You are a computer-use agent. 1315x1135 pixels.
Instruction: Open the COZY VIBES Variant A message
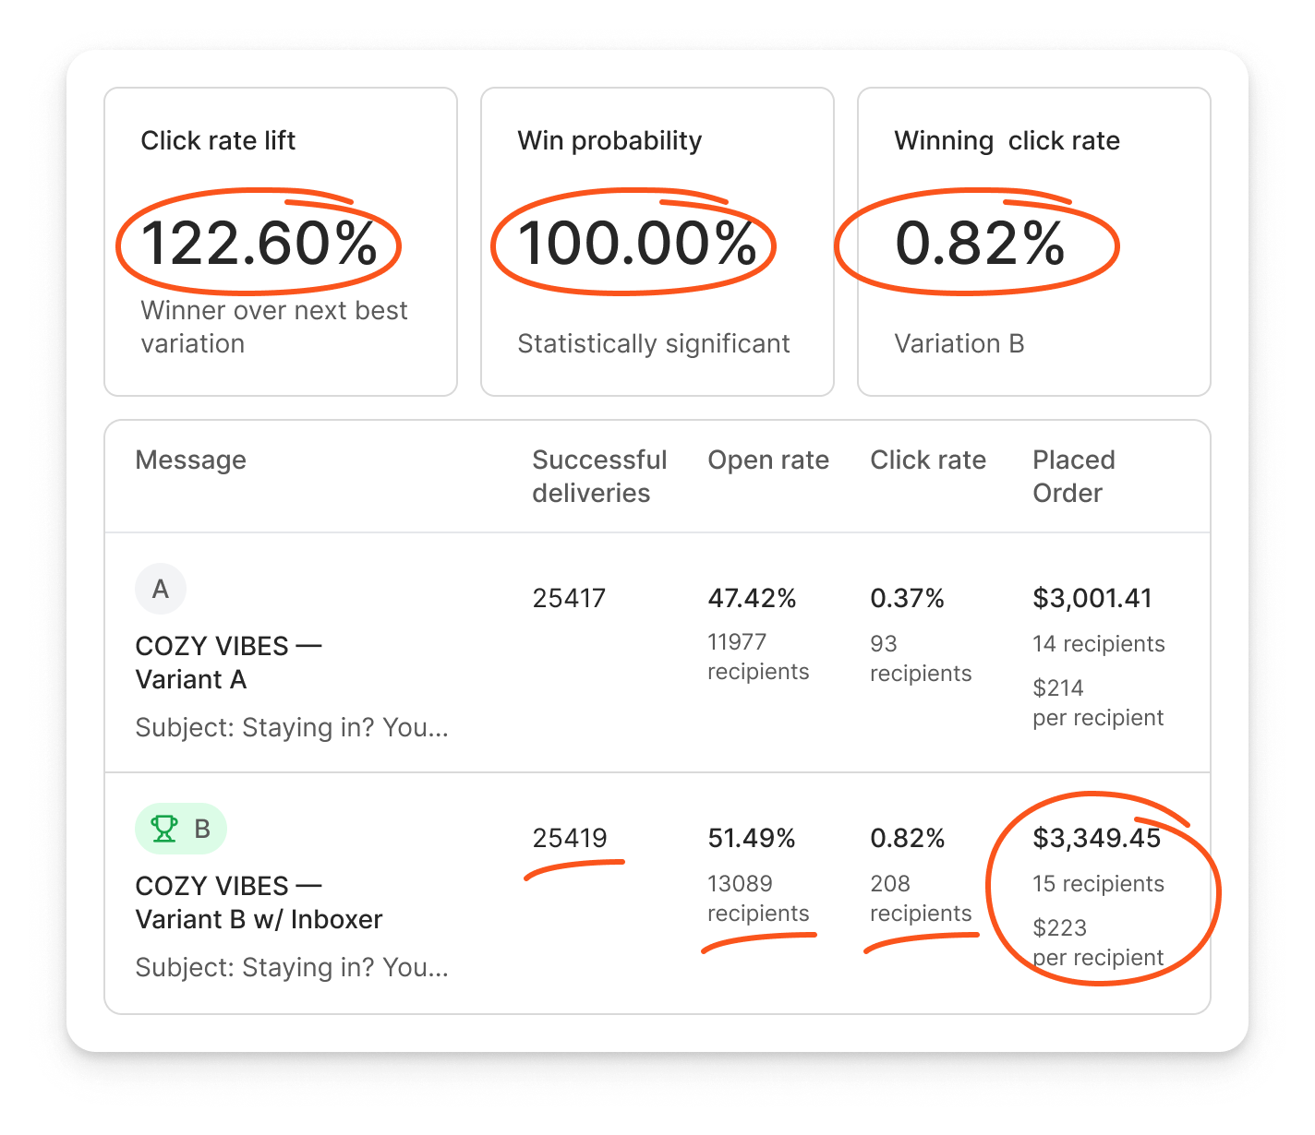tap(227, 663)
